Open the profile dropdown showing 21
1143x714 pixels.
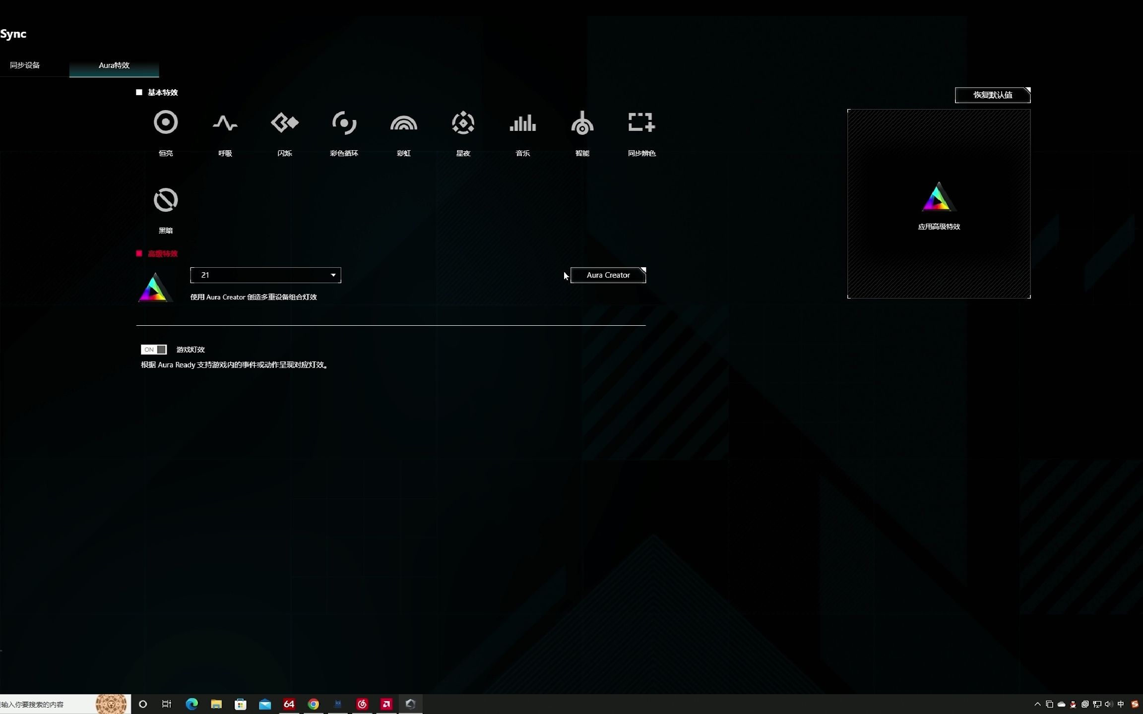265,275
